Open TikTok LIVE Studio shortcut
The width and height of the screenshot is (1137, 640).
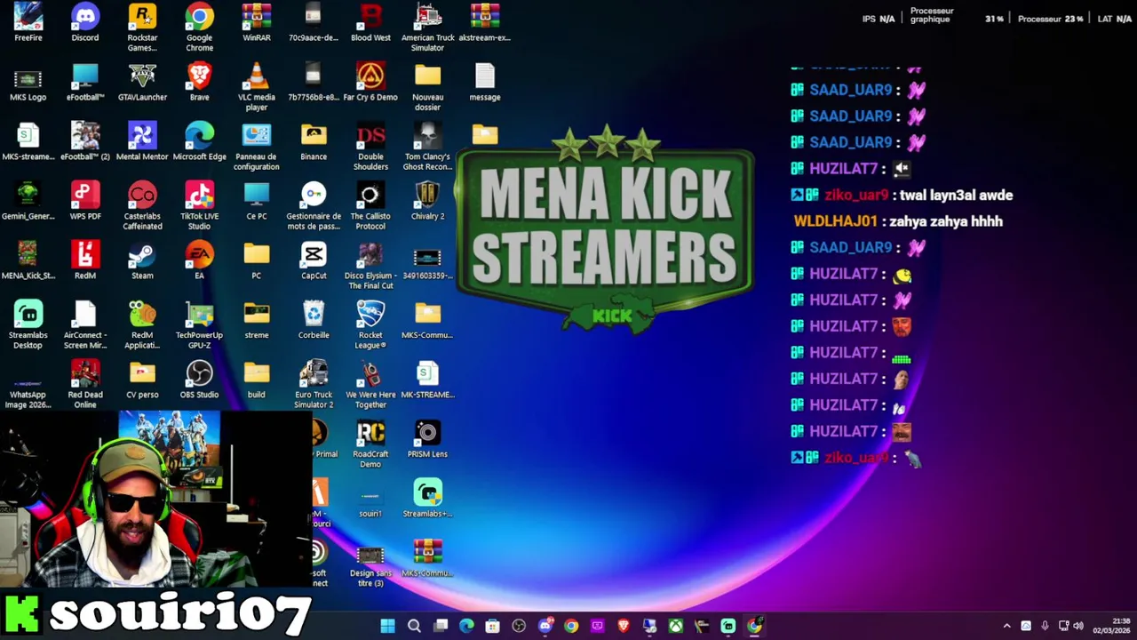click(x=199, y=206)
